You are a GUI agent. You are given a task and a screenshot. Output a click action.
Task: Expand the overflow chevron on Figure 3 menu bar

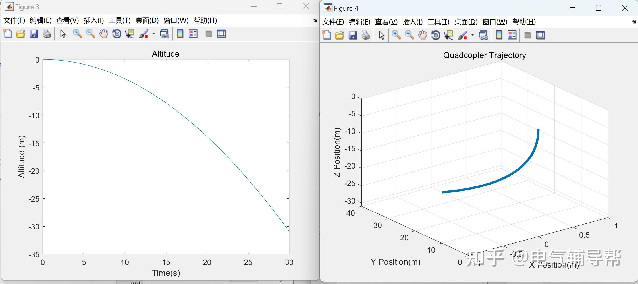pos(315,20)
